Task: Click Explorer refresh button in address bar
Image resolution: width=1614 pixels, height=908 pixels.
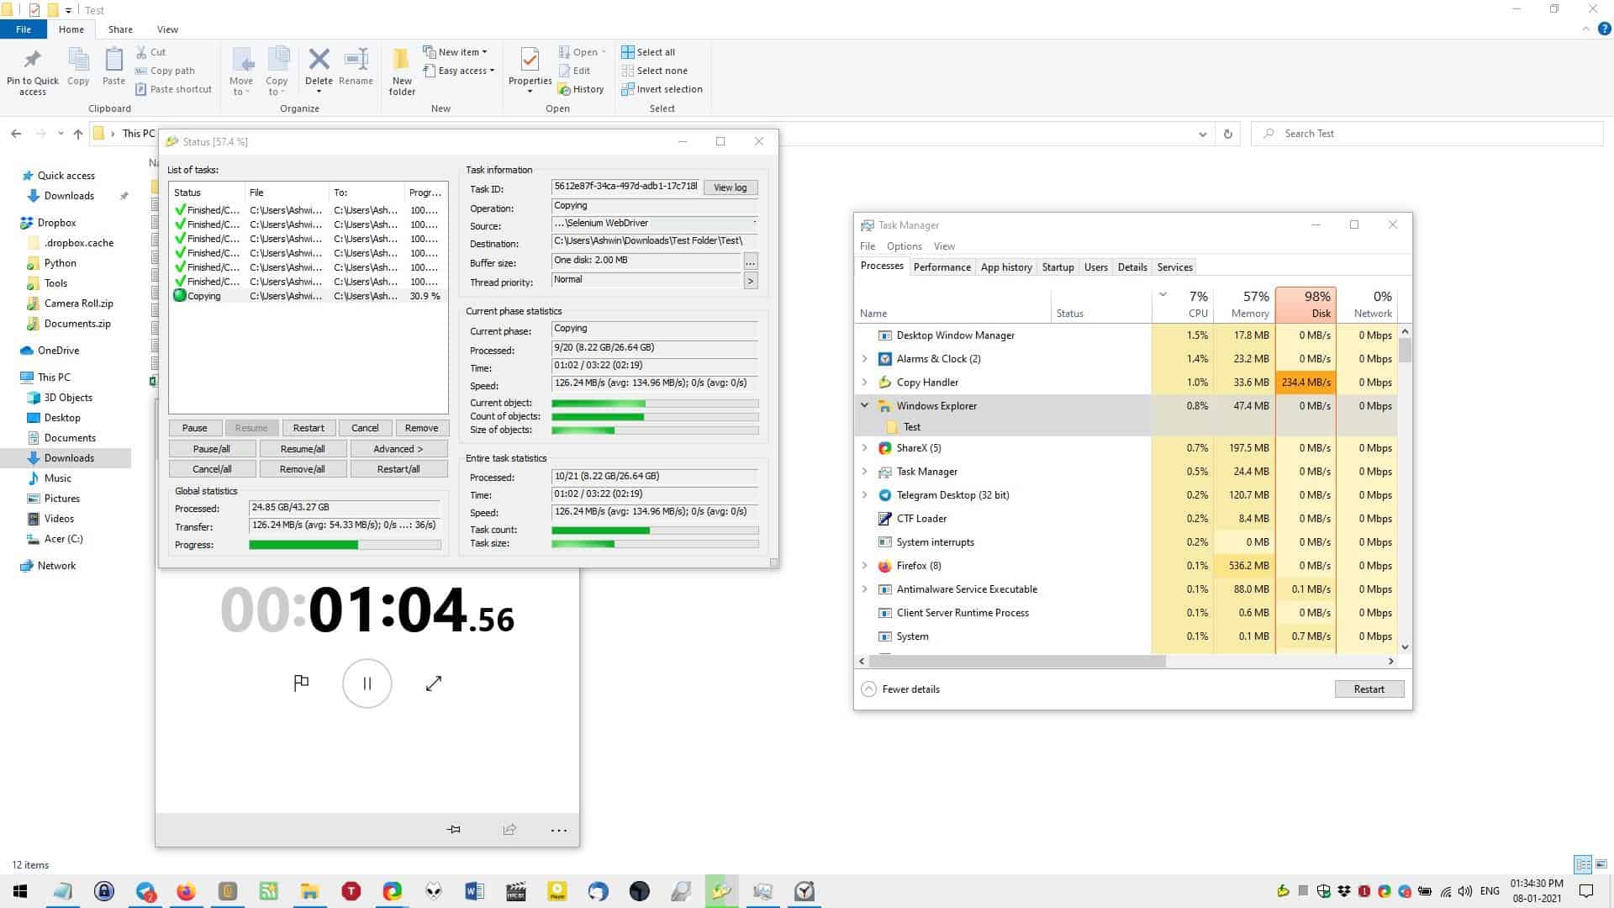Action: pyautogui.click(x=1228, y=134)
